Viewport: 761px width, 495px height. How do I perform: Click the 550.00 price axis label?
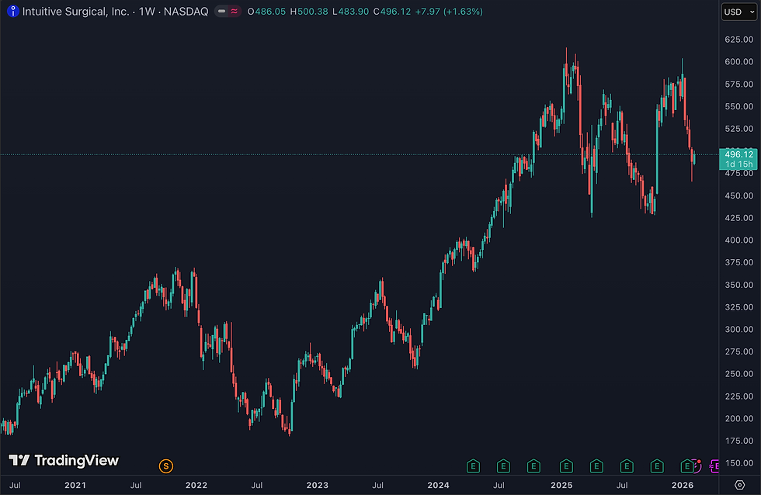[738, 106]
